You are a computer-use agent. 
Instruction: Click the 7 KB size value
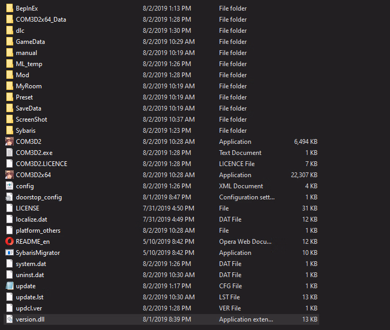(311, 164)
